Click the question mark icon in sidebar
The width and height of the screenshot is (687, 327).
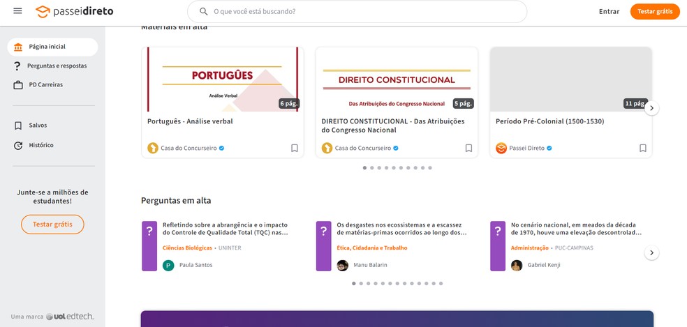click(17, 66)
